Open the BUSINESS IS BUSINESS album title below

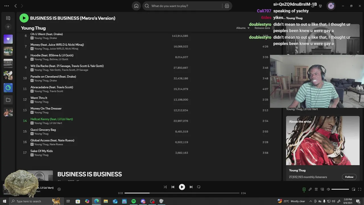point(90,174)
